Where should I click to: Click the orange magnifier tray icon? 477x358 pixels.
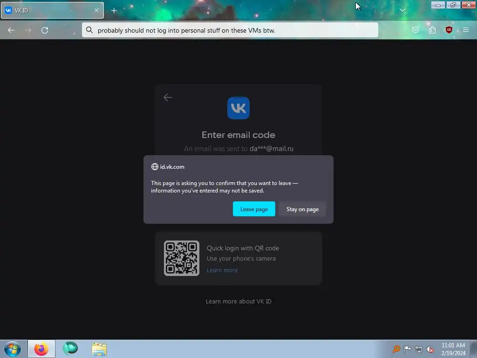click(x=396, y=349)
